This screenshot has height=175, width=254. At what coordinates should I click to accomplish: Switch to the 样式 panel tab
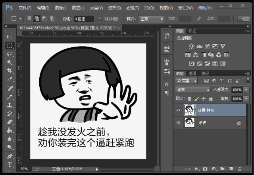tap(192, 31)
